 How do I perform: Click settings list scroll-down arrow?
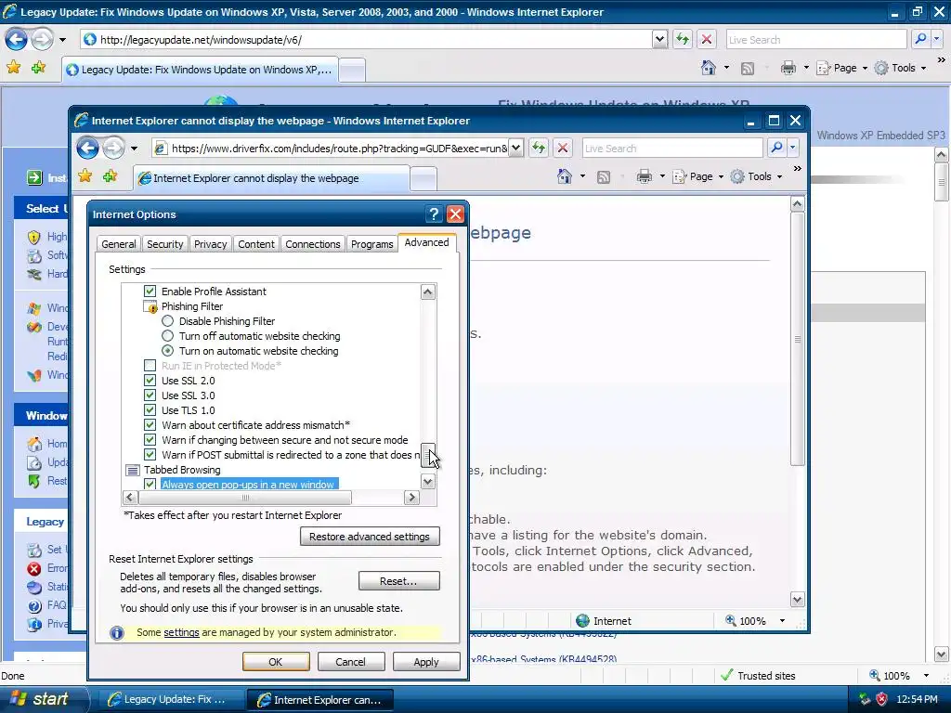427,482
